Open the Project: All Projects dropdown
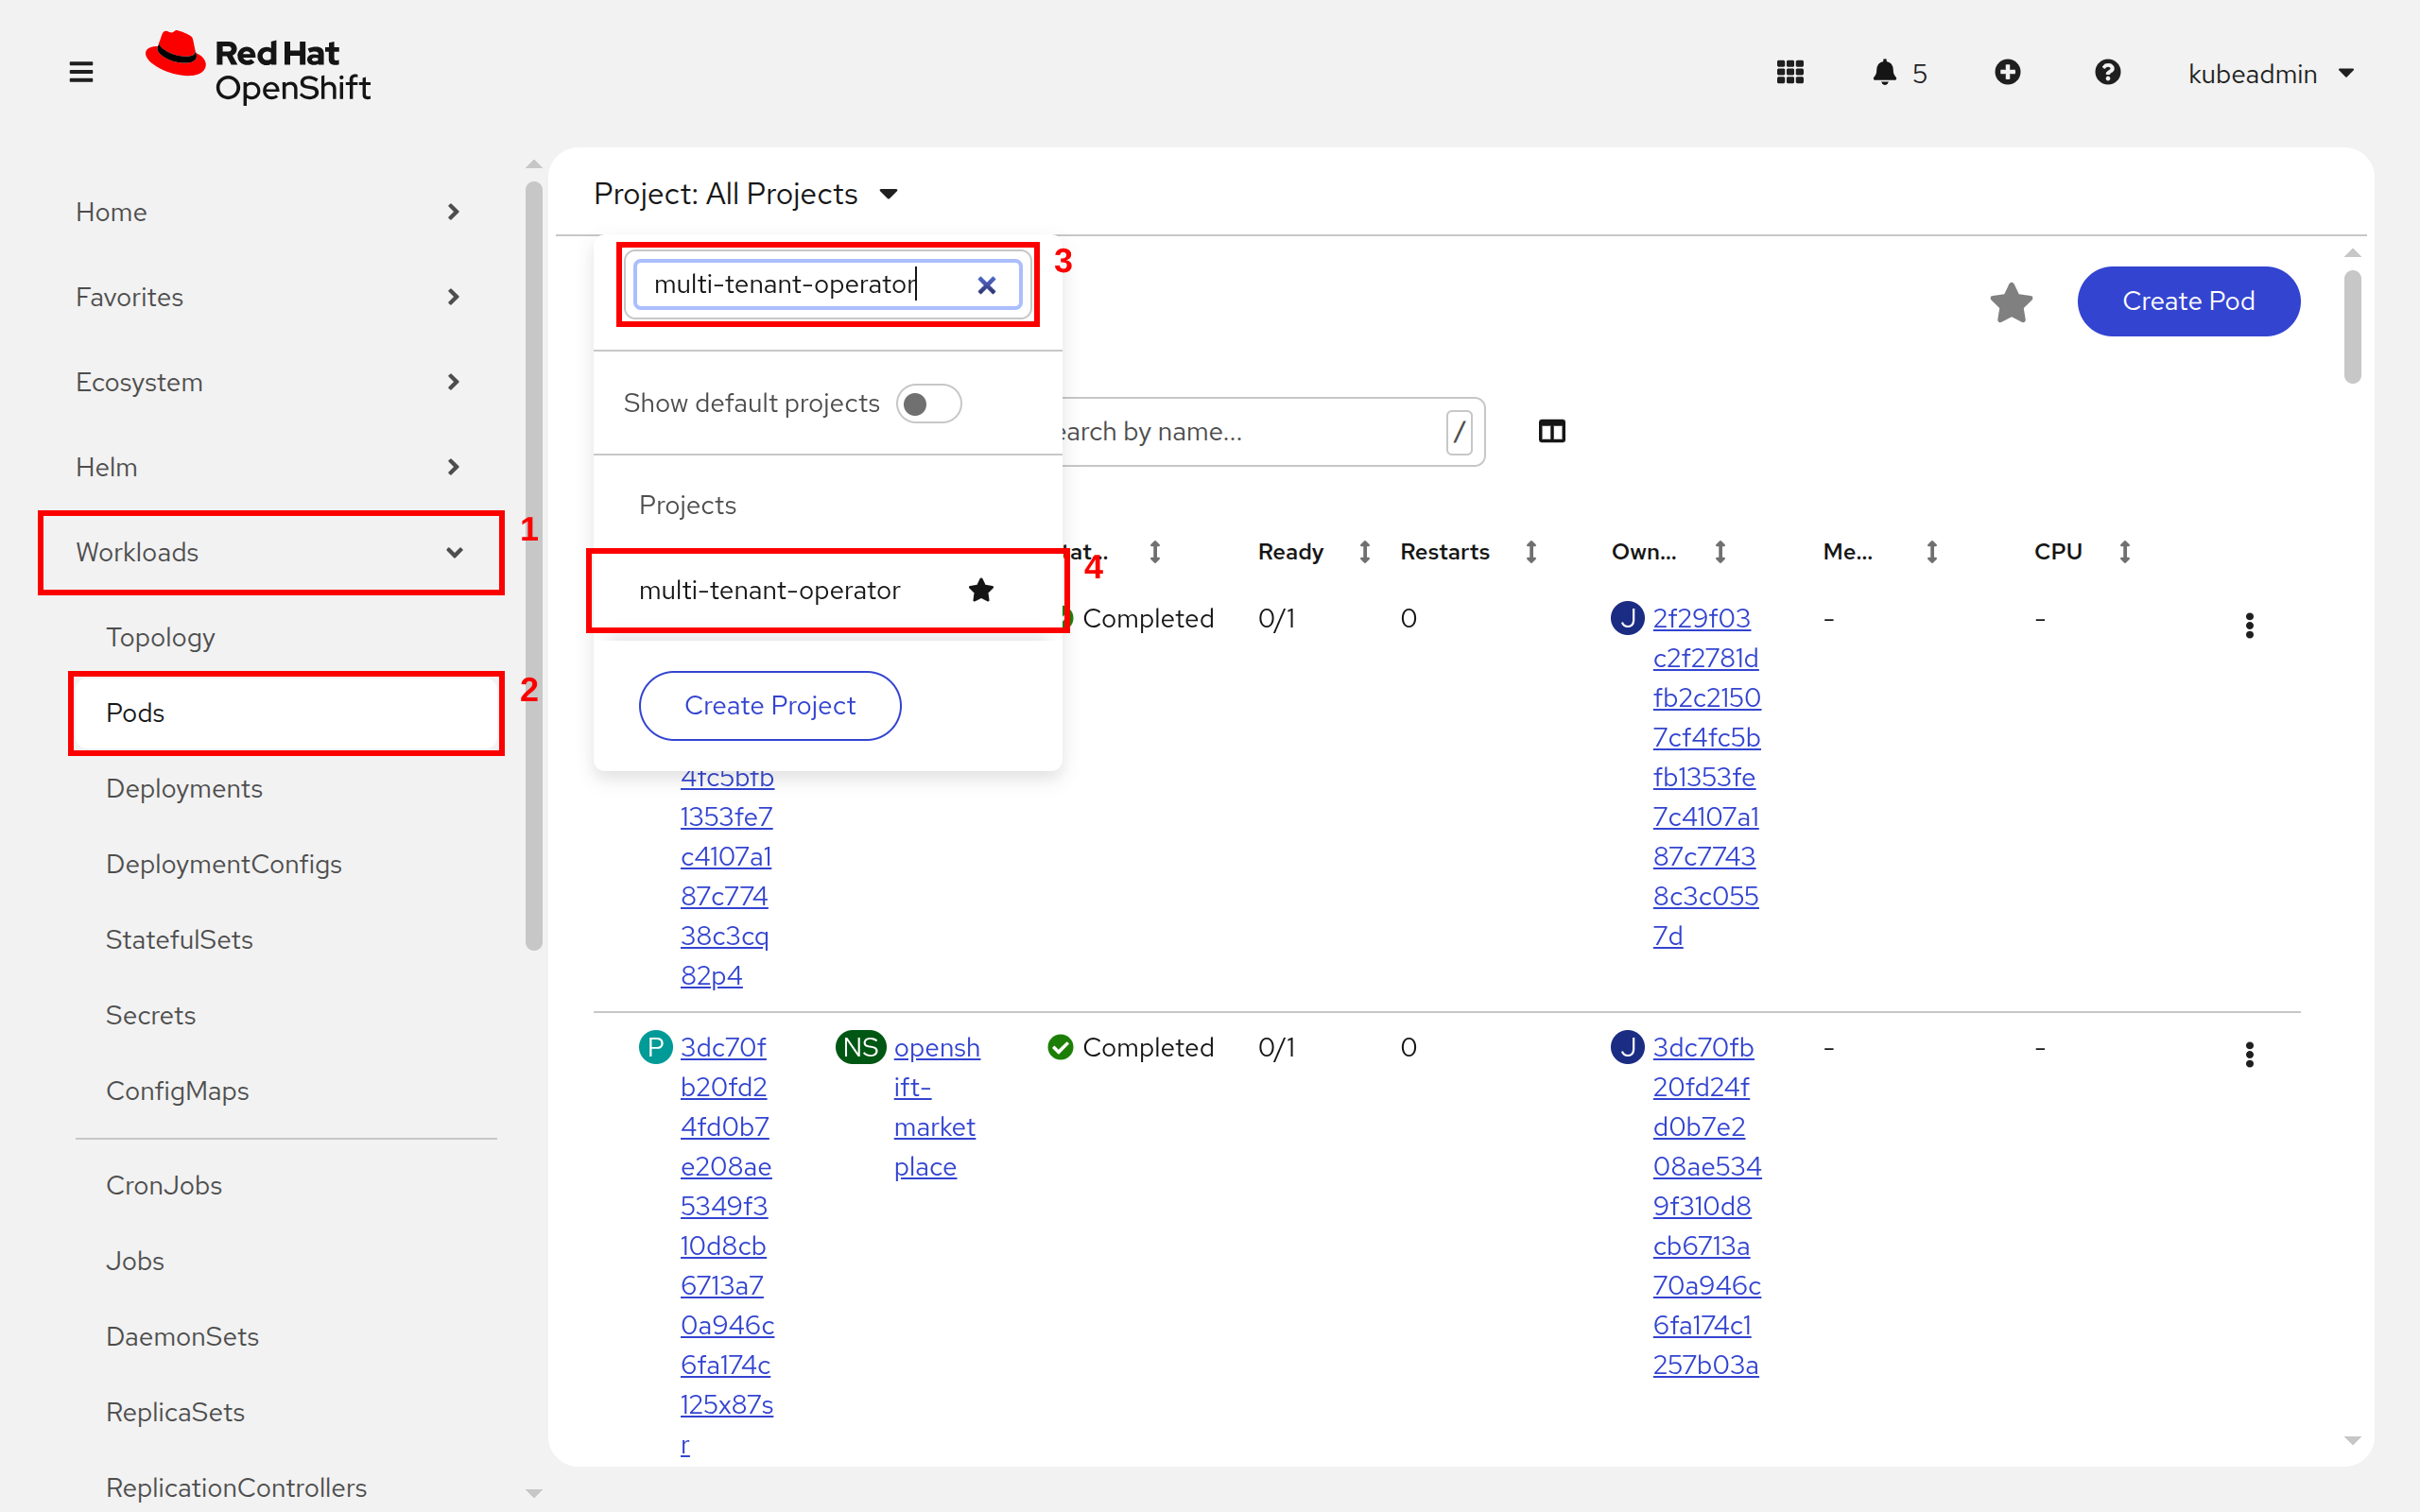Viewport: 2420px width, 1512px height. pyautogui.click(x=746, y=194)
